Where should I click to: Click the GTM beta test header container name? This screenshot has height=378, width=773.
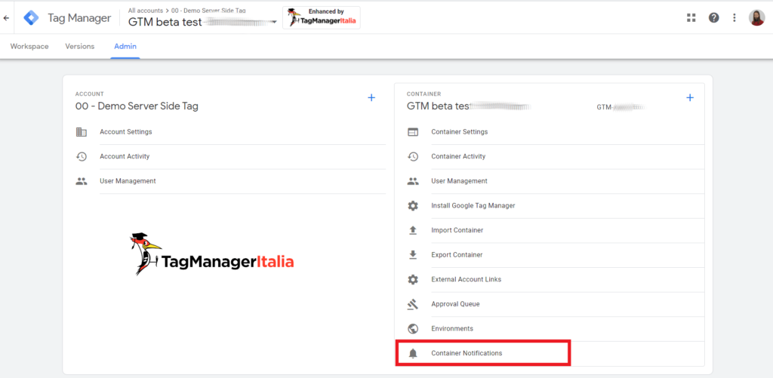tap(165, 22)
